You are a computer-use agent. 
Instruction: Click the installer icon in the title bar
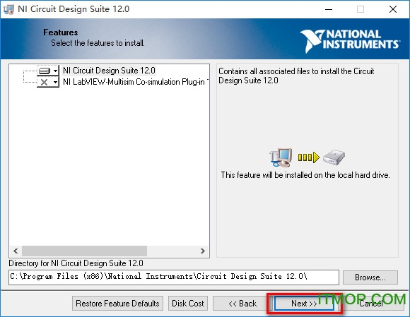coord(8,9)
